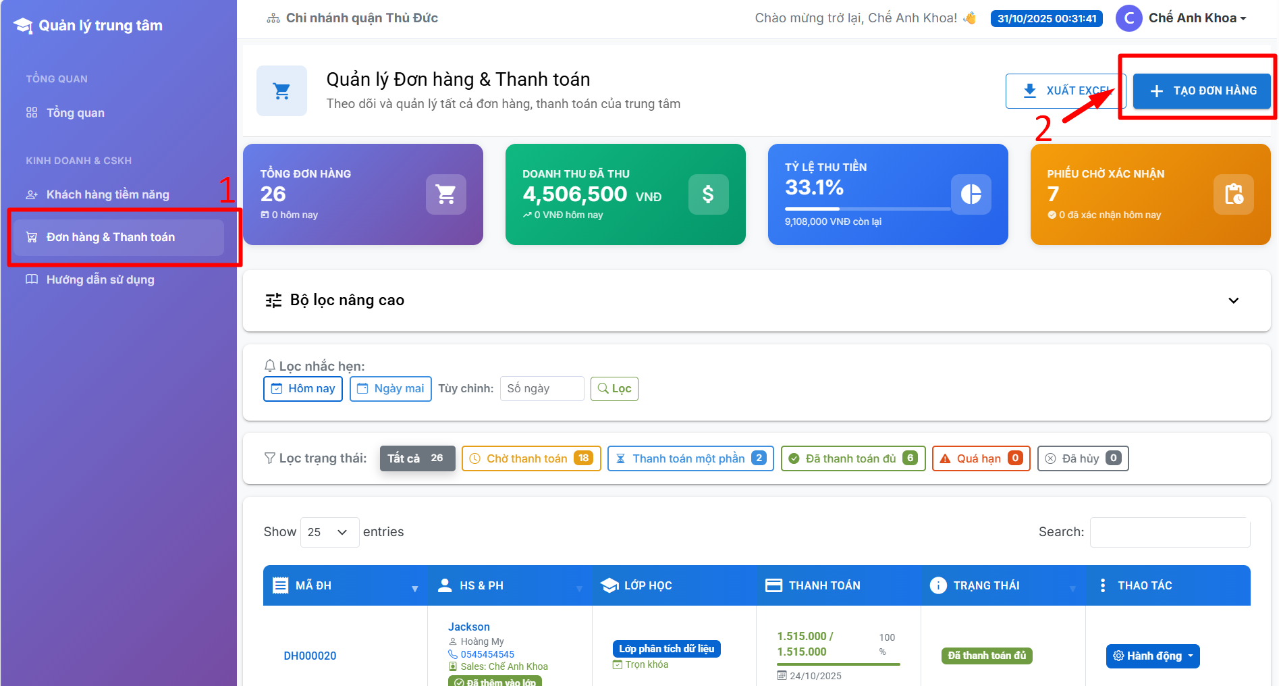Select the Chờ thanh toán status filter
The height and width of the screenshot is (686, 1279).
point(530,458)
